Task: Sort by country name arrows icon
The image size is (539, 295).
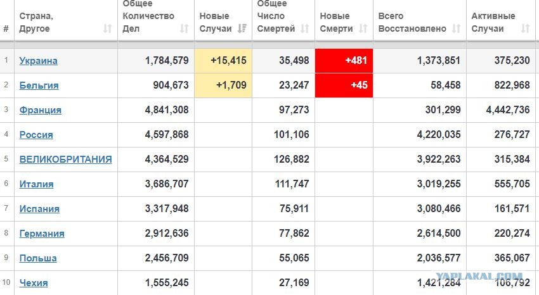Action: [108, 28]
